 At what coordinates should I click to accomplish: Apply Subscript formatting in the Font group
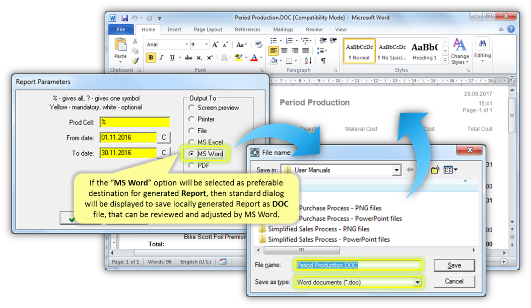199,58
